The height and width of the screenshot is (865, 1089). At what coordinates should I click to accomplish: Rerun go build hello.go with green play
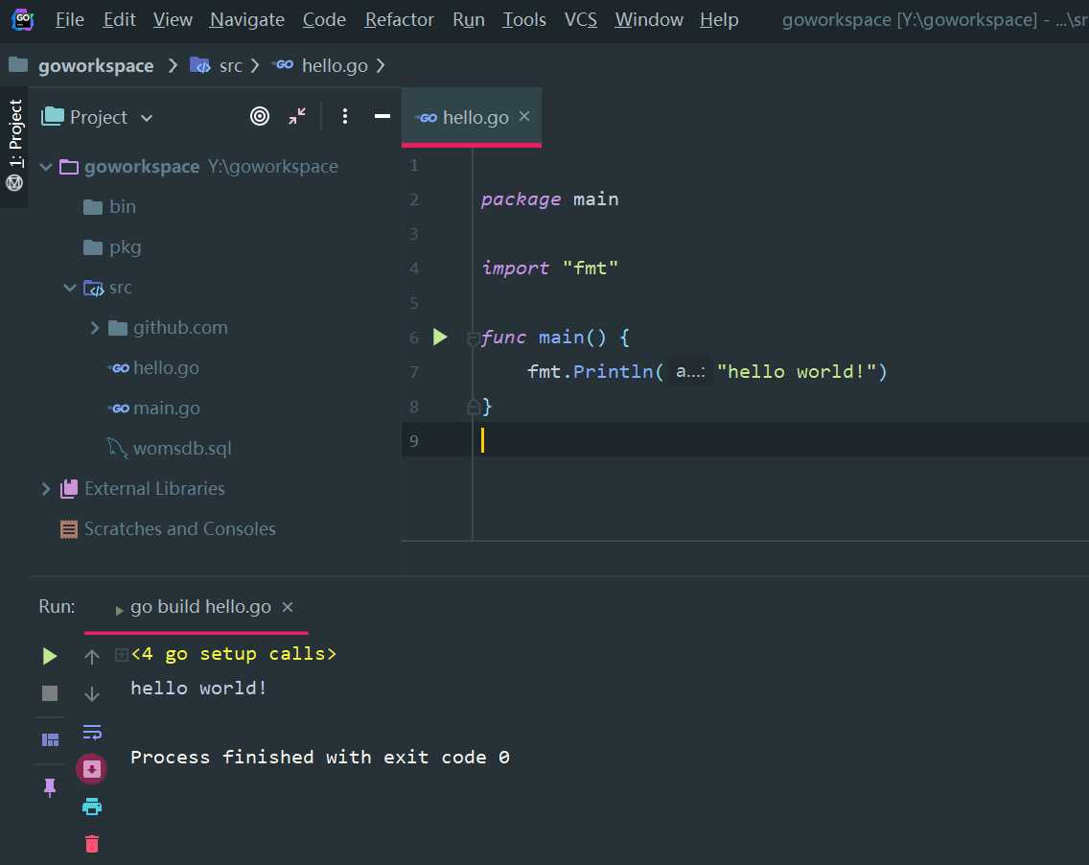(49, 656)
